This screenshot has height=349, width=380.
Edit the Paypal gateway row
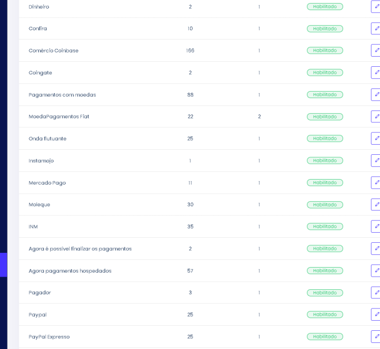coord(376,315)
